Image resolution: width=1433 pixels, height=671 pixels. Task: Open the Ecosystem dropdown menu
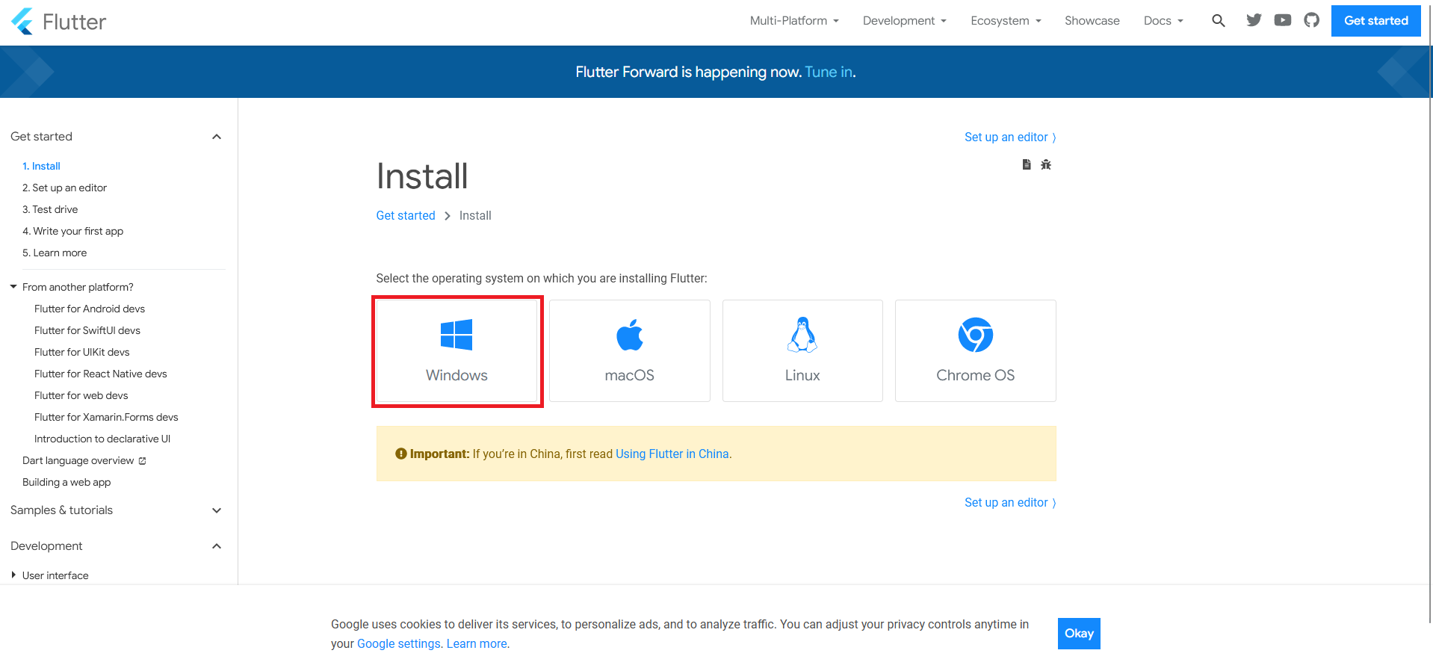tap(1006, 21)
